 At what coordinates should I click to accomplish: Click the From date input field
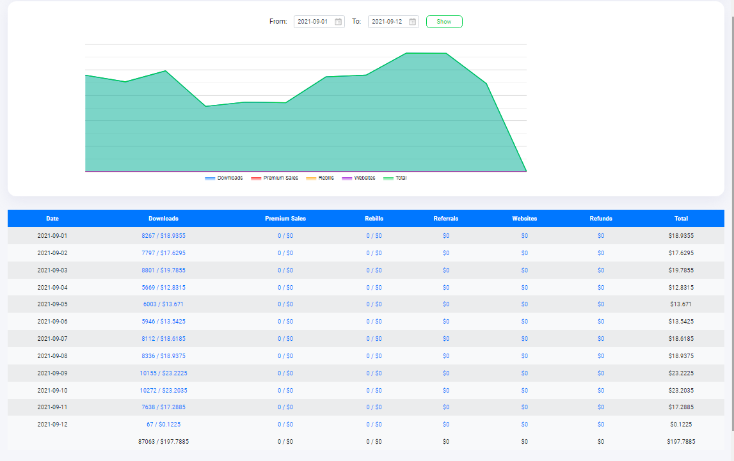(313, 22)
